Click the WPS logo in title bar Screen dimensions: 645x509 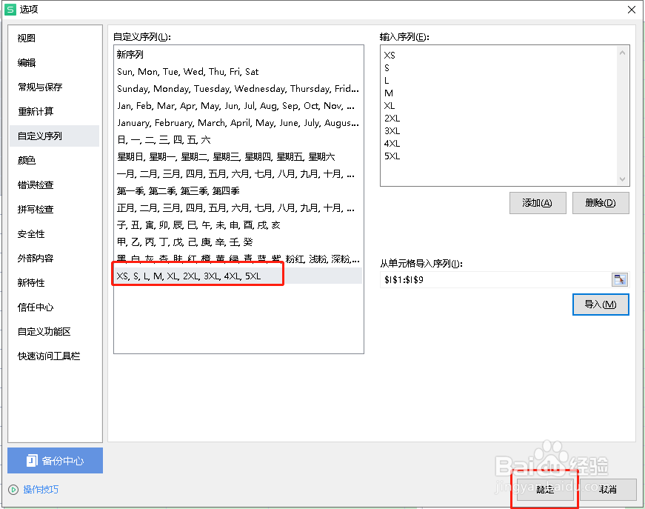9,9
